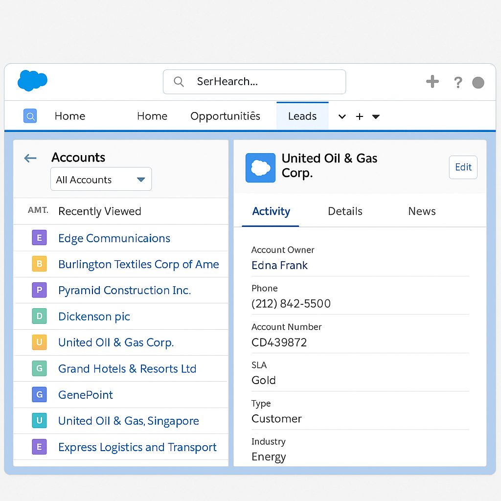Open United Oil & Gas, Singapore account

point(129,421)
